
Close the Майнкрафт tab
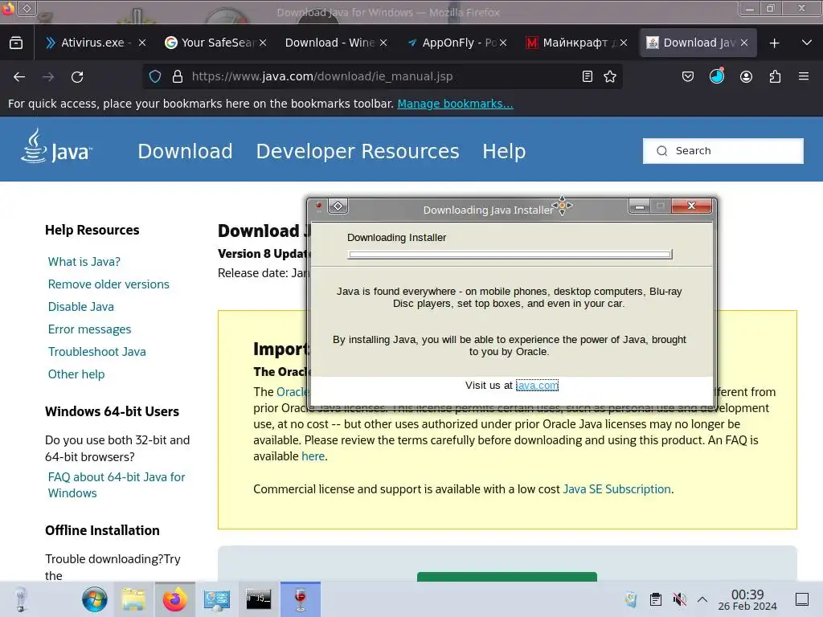click(x=624, y=43)
